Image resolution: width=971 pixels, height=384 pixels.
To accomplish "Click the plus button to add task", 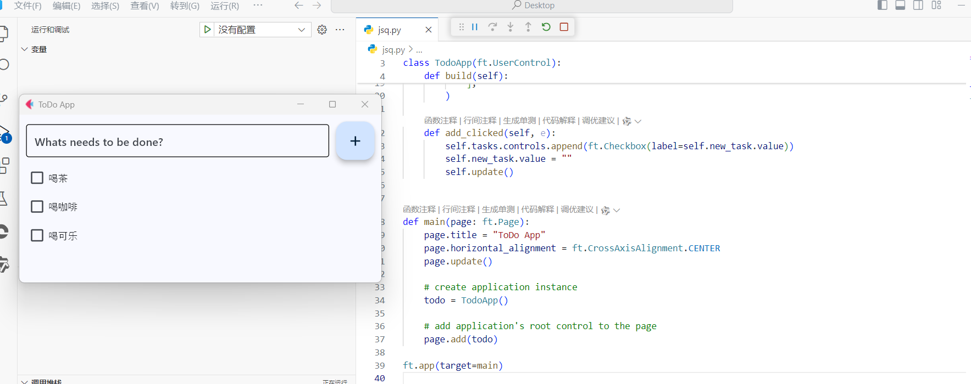I will pos(355,141).
